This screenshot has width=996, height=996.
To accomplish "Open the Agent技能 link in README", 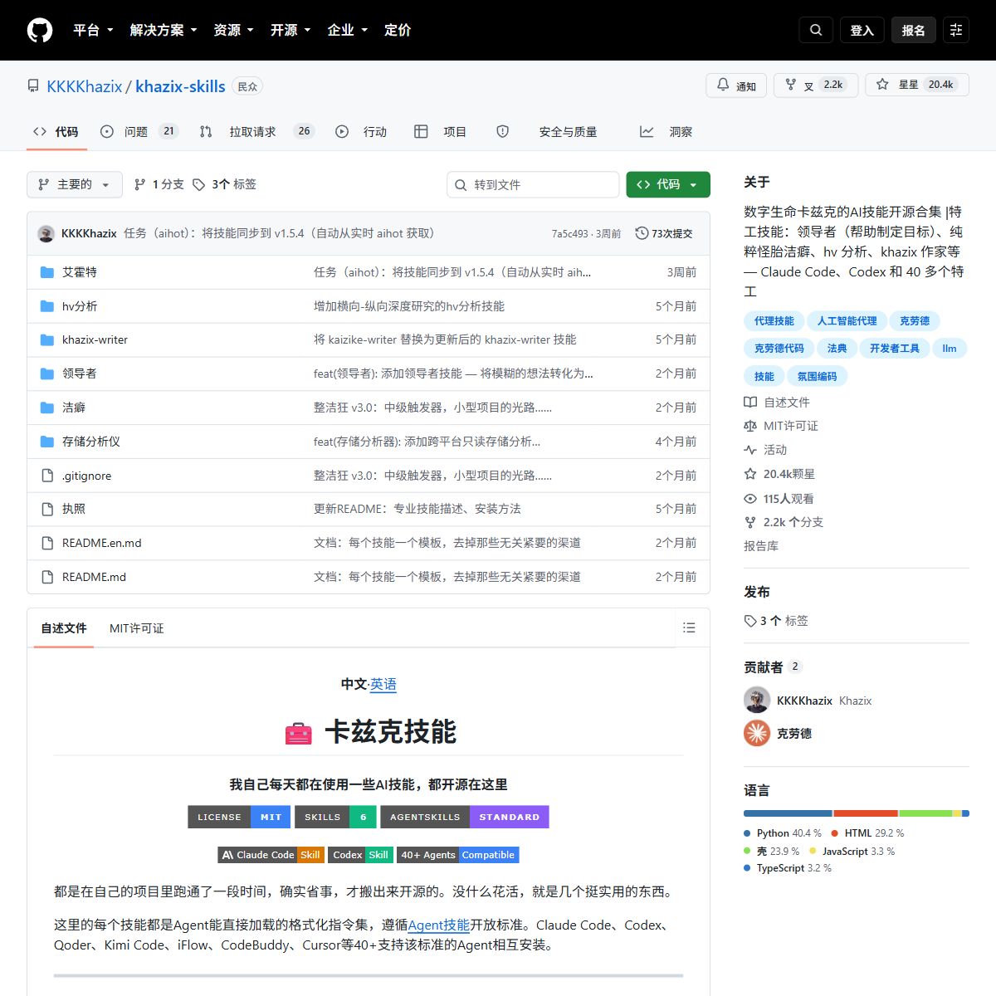I will [x=438, y=925].
